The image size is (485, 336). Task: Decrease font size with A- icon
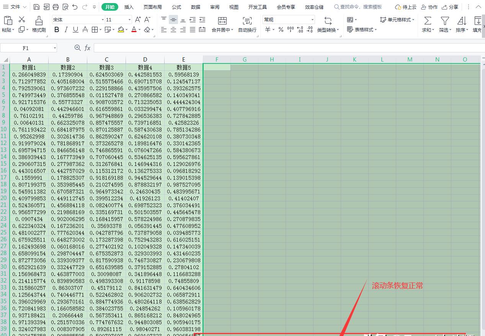[x=148, y=19]
